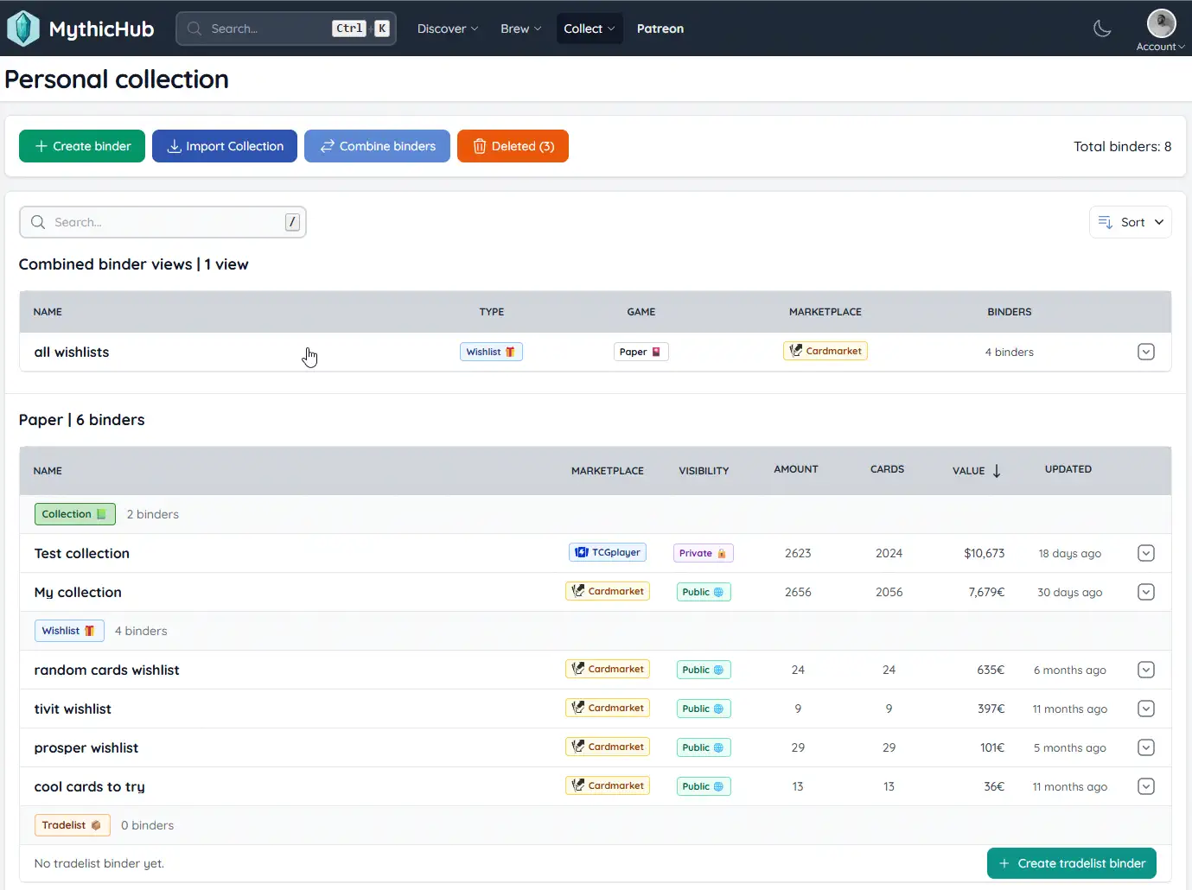
Task: Click the binder search input field
Action: (163, 222)
